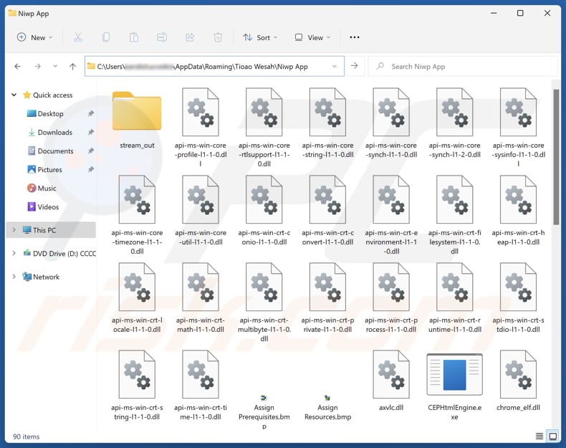
Task: Click the Delete trash icon
Action: [x=218, y=37]
